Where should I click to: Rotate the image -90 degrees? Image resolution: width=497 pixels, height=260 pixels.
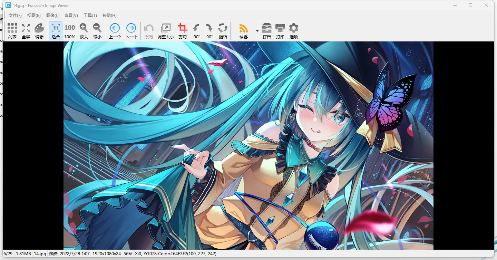(x=196, y=30)
